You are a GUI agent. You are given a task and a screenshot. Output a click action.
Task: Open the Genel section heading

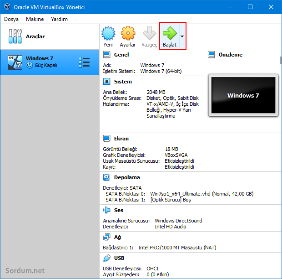click(x=121, y=55)
